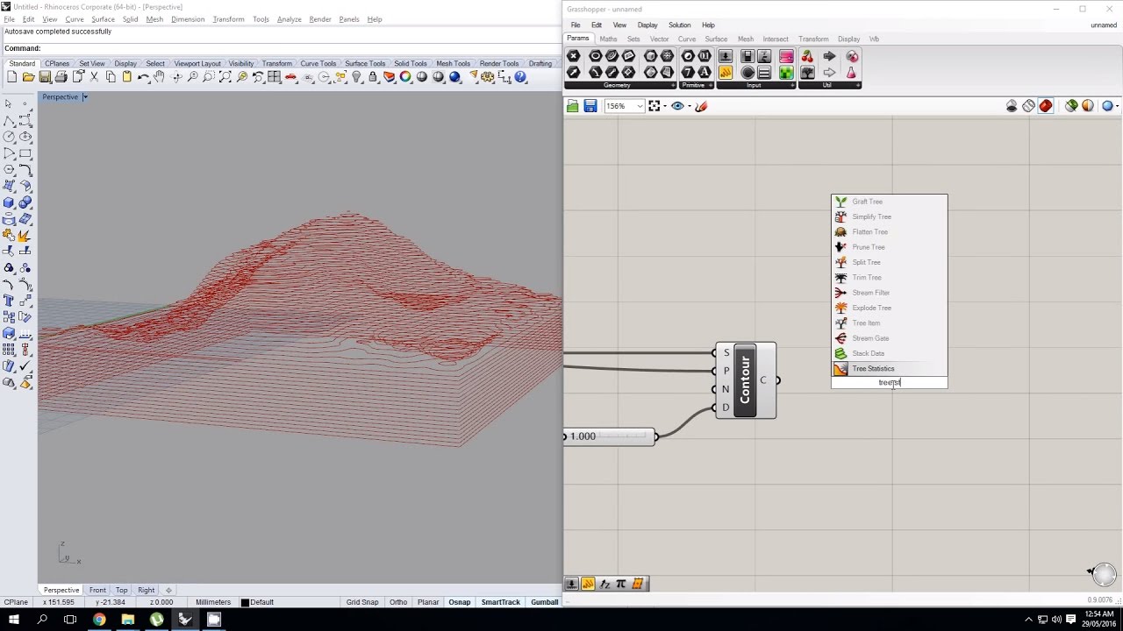The image size is (1123, 631).
Task: Expand the Primitive panel in Grasshopper
Action: tap(710, 85)
